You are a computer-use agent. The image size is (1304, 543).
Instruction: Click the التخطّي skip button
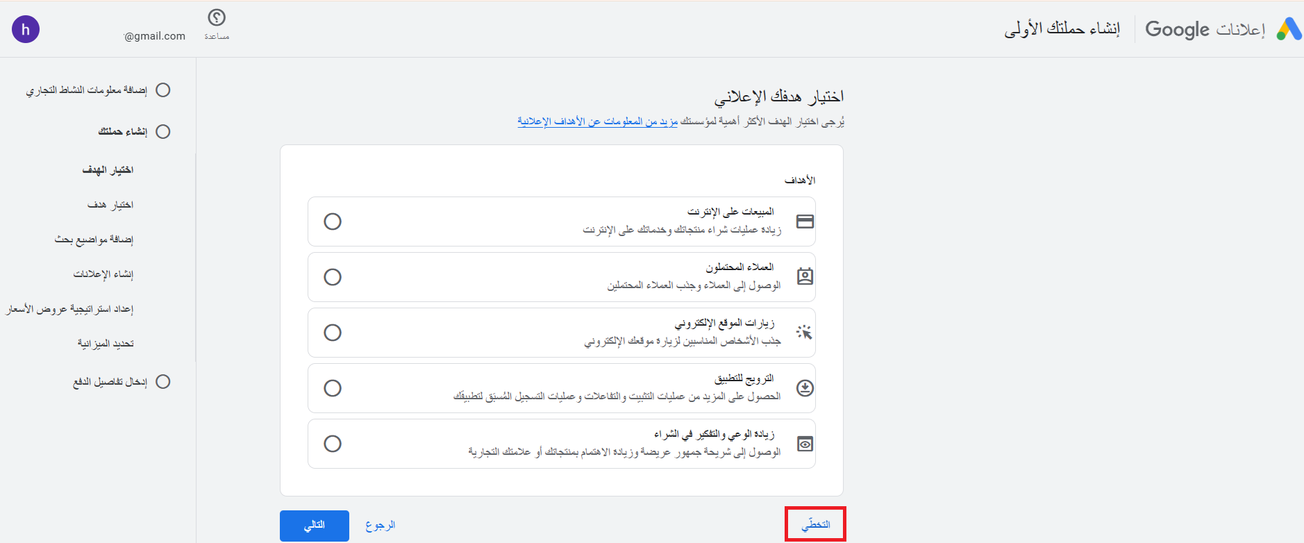(815, 524)
